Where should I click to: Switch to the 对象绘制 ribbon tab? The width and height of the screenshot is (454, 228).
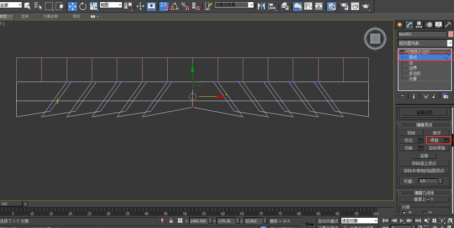point(51,17)
